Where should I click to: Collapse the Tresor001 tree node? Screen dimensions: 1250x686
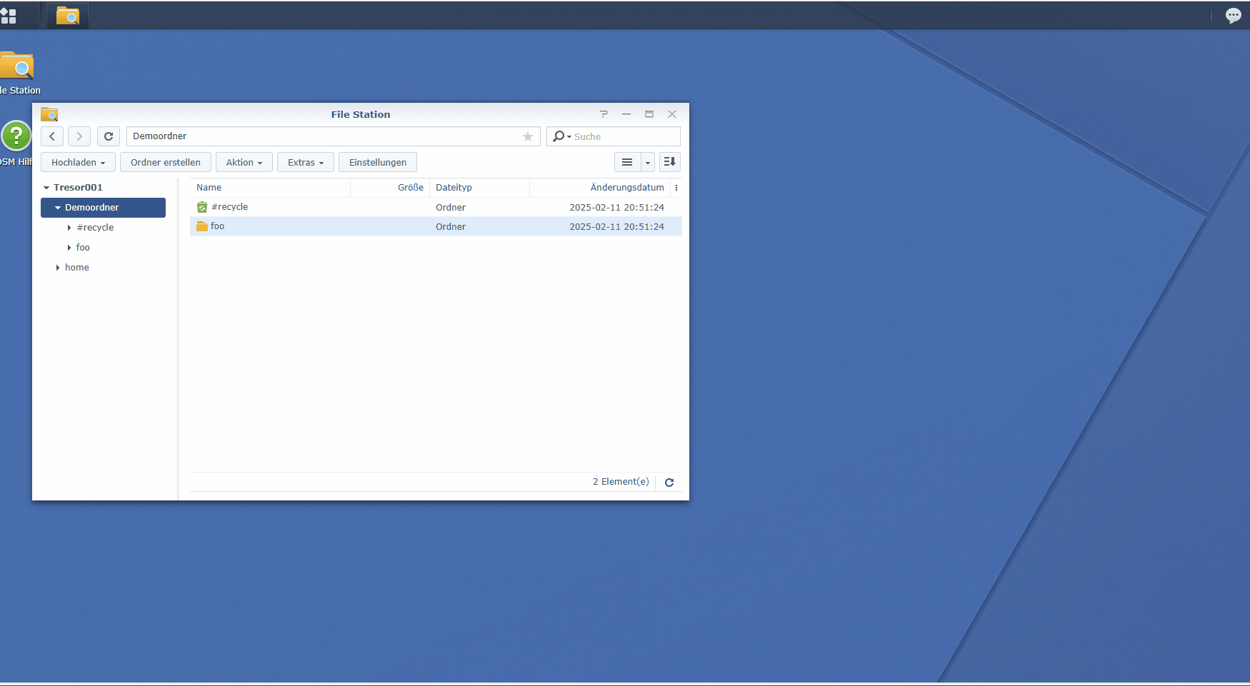pos(46,188)
